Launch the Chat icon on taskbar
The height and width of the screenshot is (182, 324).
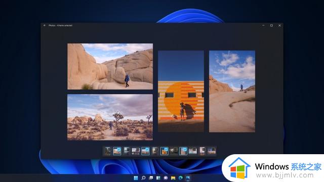click(x=166, y=178)
